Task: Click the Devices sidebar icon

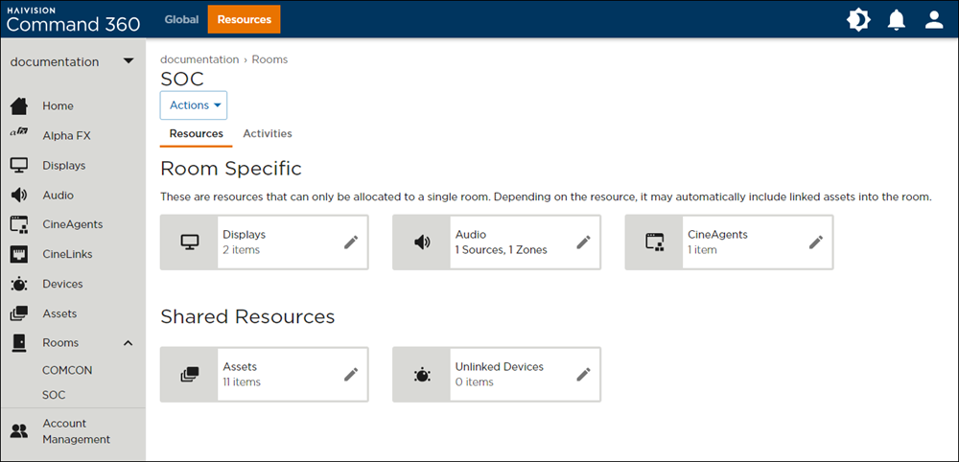Action: point(19,284)
